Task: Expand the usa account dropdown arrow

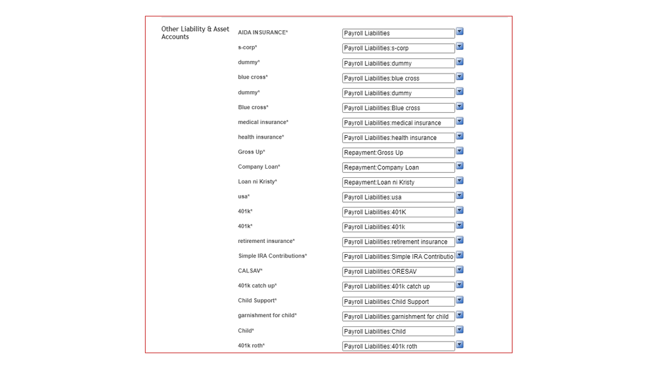Action: coord(460,196)
